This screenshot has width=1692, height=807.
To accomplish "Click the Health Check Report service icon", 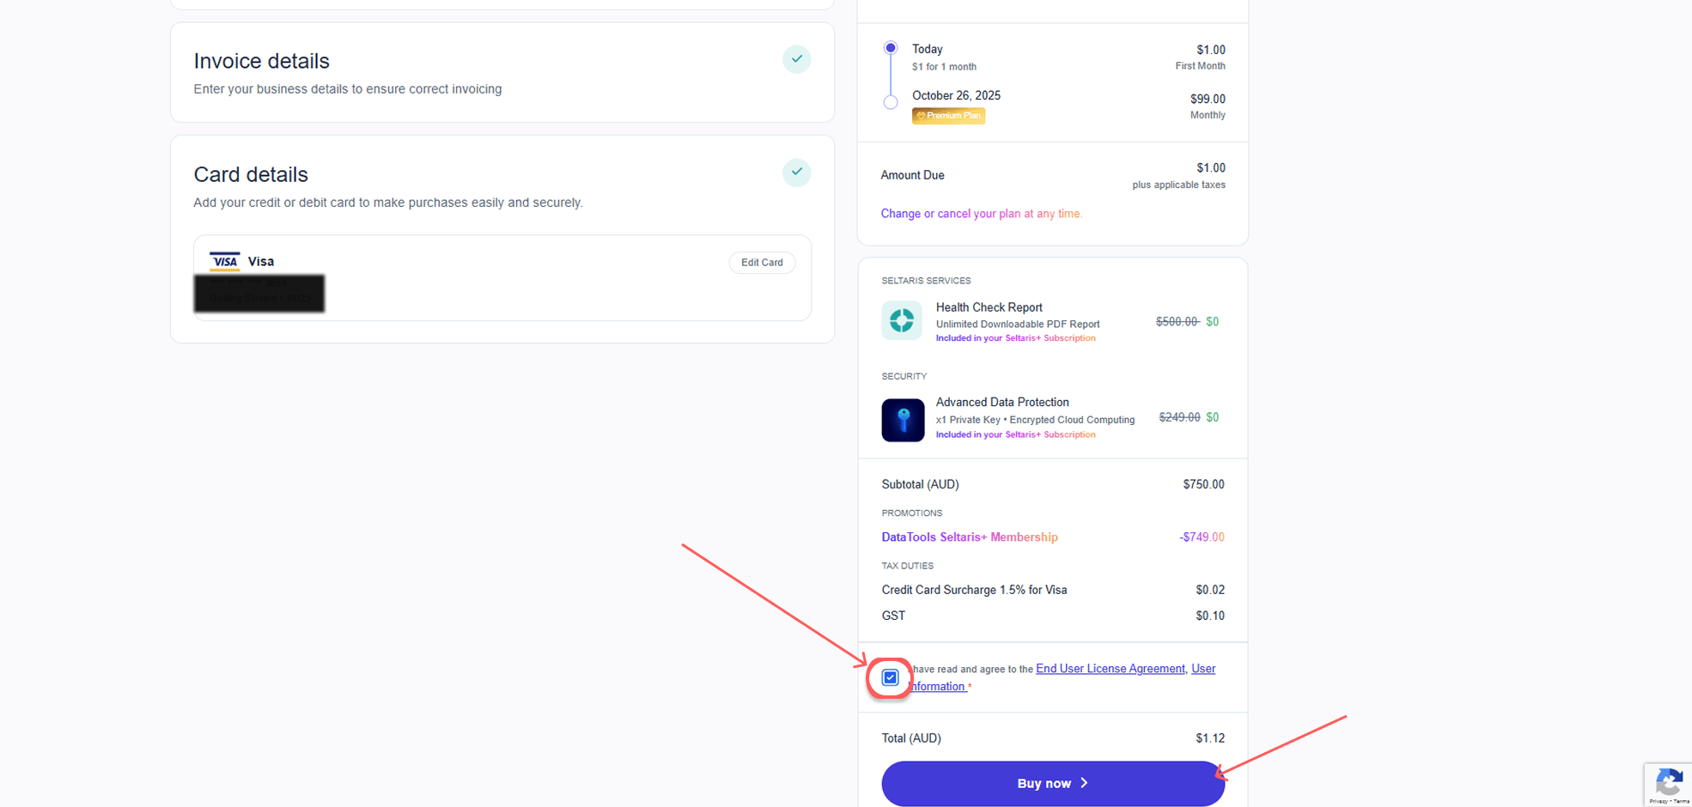I will click(x=901, y=320).
